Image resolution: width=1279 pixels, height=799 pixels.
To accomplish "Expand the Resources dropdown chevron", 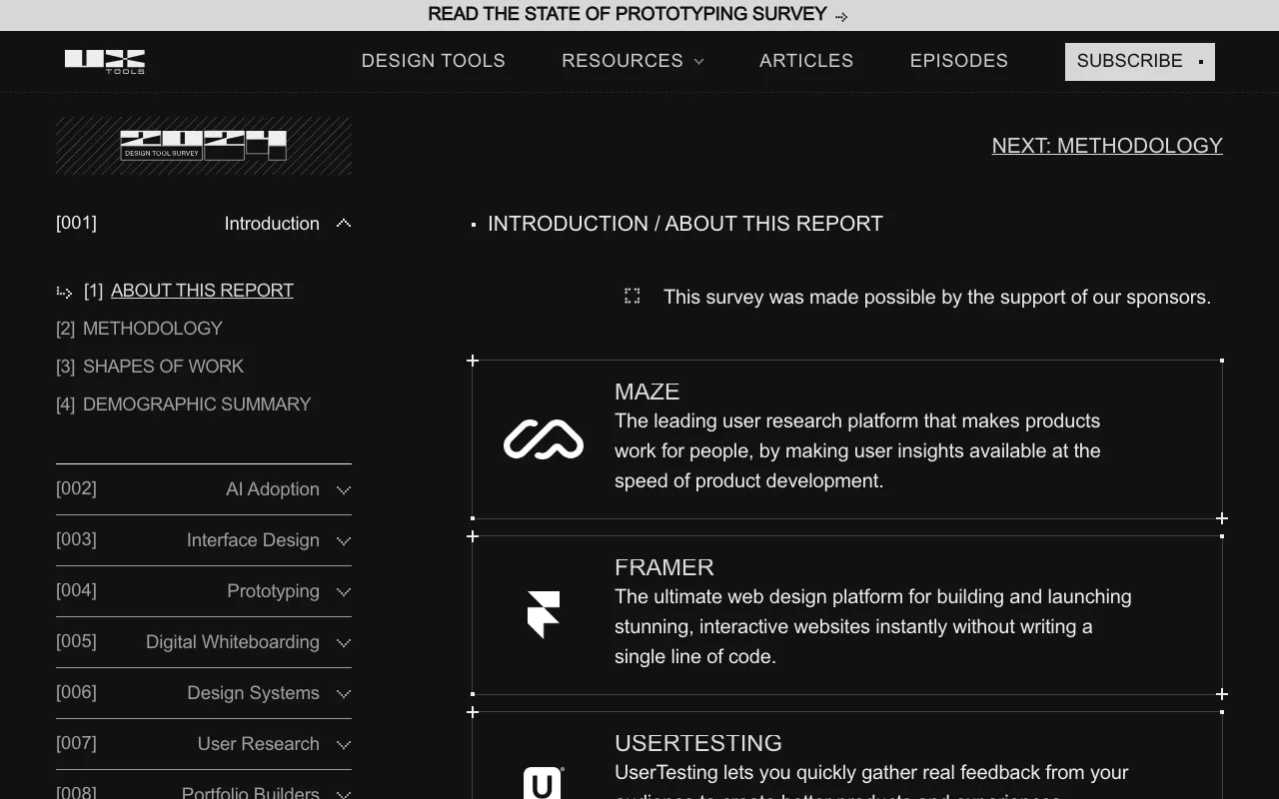I will pyautogui.click(x=699, y=62).
